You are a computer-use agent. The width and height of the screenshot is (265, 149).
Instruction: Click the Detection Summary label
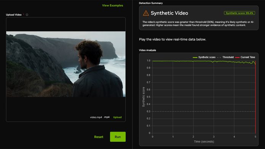point(151,3)
